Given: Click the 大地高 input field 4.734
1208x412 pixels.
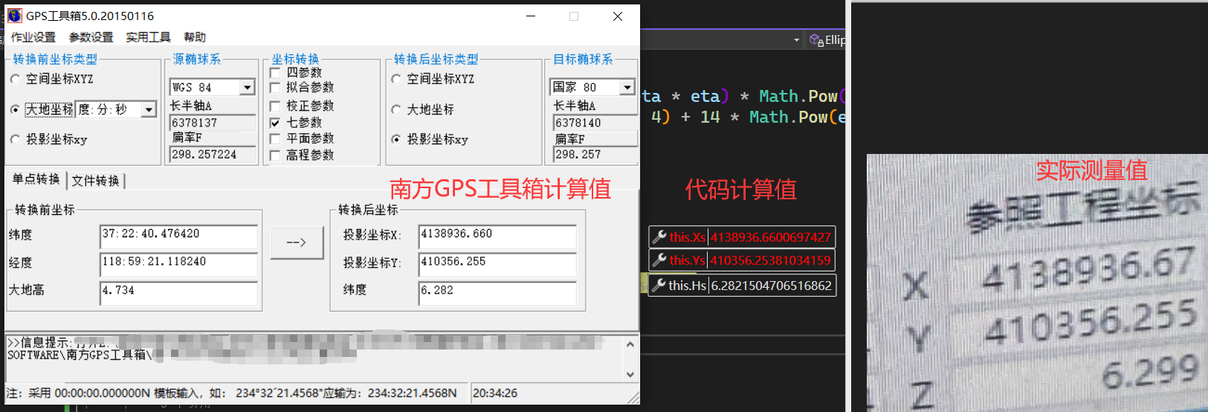Looking at the screenshot, I should [x=178, y=293].
